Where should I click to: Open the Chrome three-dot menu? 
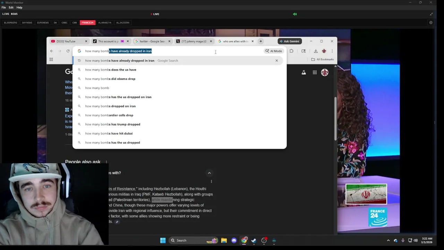coord(332,51)
